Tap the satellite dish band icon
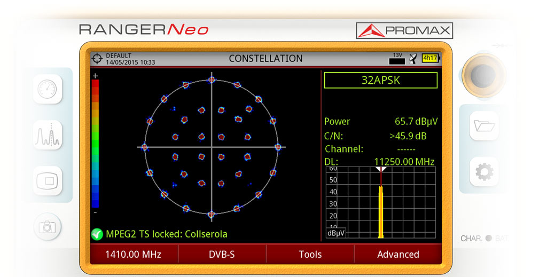The height and width of the screenshot is (277, 547). [x=413, y=59]
